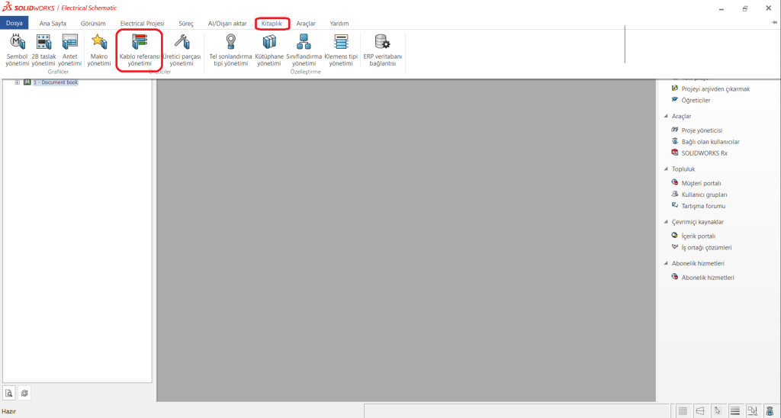Viewport: 781px width, 418px height.
Task: Collapse the Topluluk section
Action: click(666, 169)
